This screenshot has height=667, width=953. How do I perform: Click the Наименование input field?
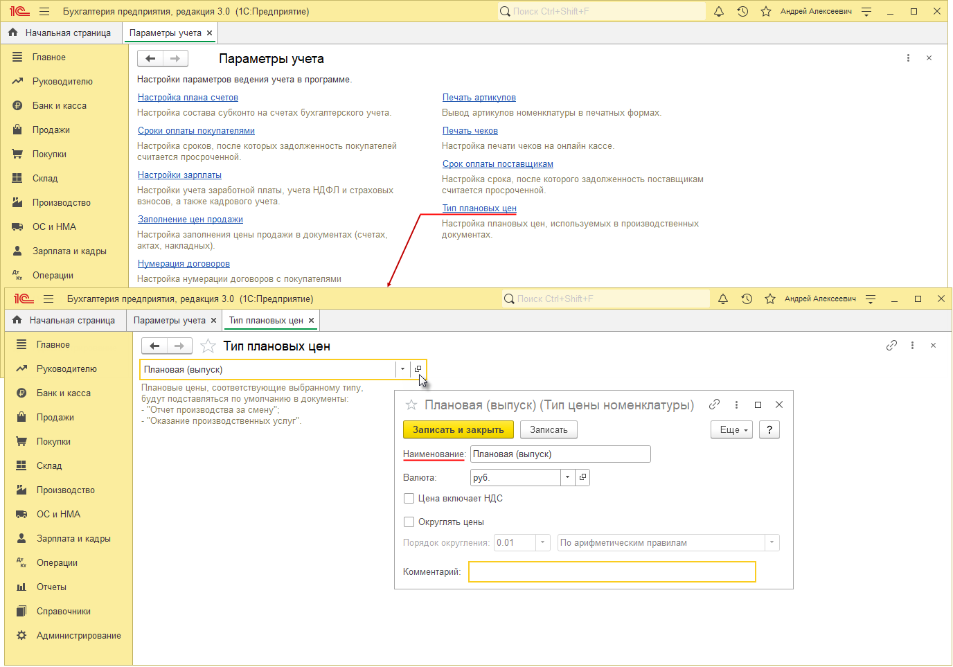(x=560, y=454)
